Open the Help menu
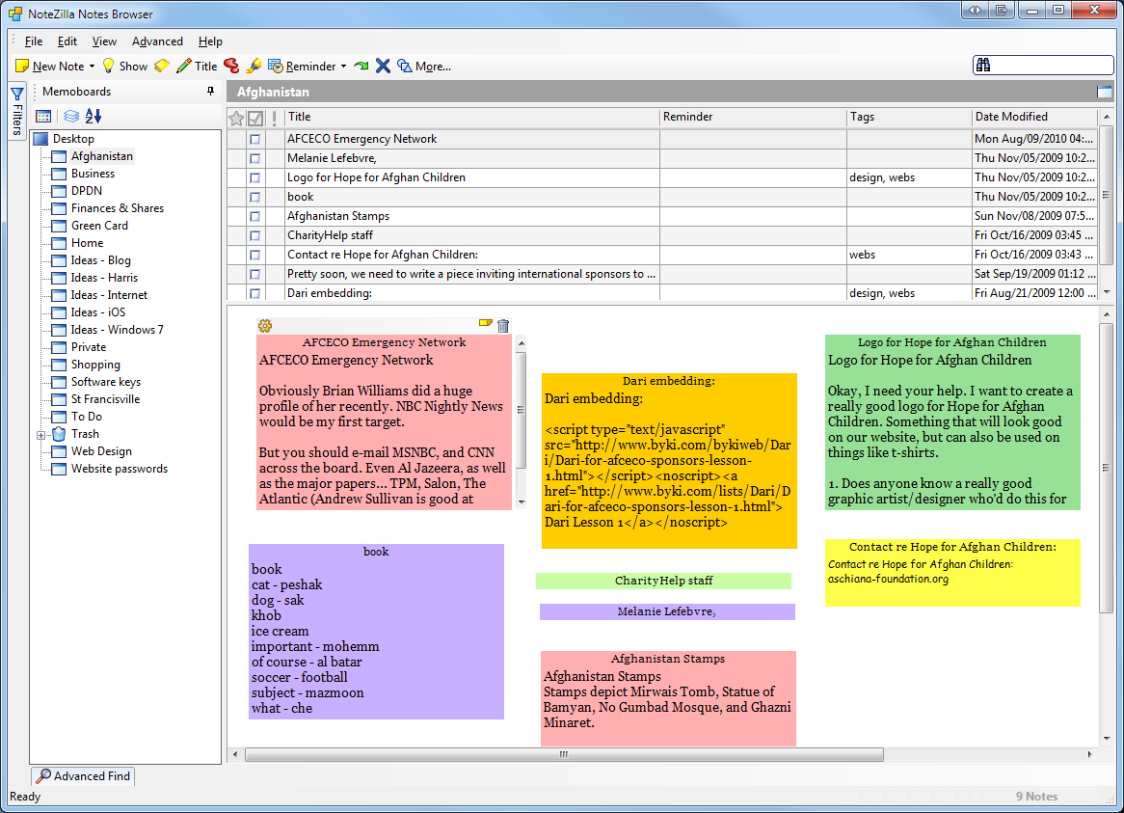The height and width of the screenshot is (813, 1124). coord(210,41)
